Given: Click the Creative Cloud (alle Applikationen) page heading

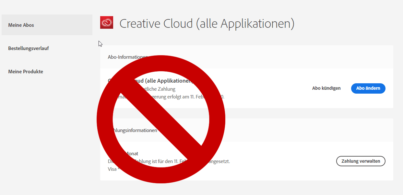Looking at the screenshot, I should coord(207,24).
